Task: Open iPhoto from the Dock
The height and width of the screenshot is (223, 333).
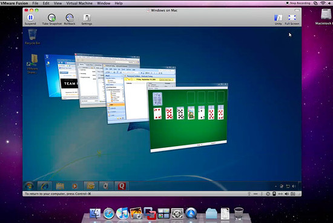Action: coord(136,213)
